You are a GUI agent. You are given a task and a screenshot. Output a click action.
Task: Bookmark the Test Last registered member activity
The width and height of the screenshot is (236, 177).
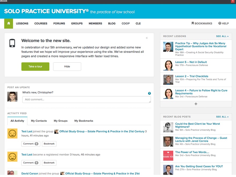(x=49, y=163)
